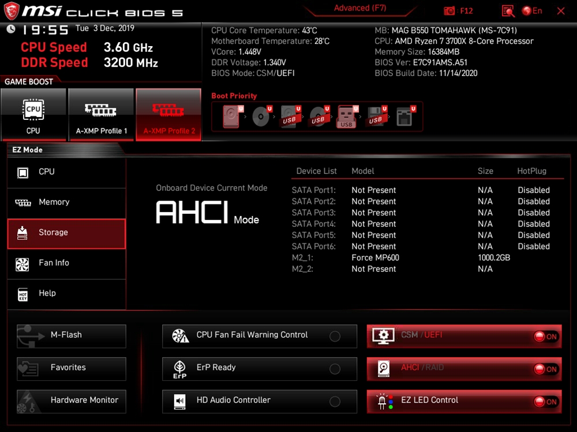Click the SATA Port1 row label

point(314,190)
